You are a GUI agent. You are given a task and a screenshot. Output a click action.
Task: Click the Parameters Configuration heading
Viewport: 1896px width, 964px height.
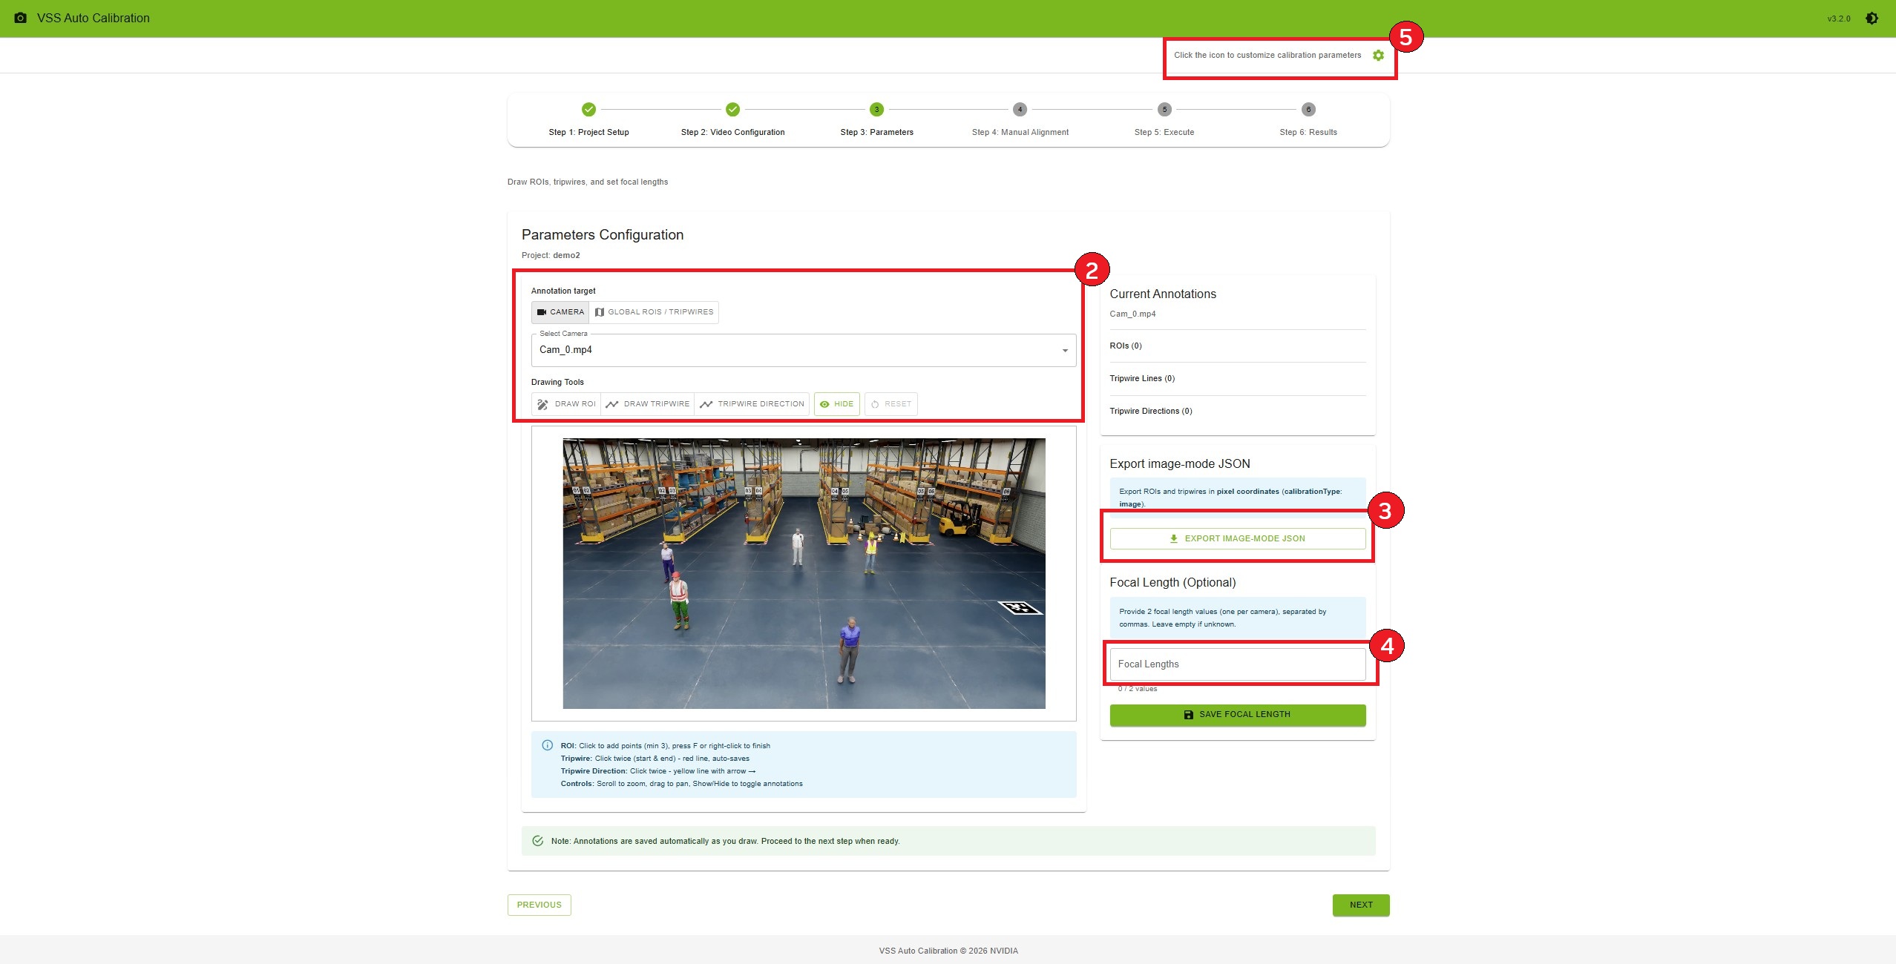(603, 235)
